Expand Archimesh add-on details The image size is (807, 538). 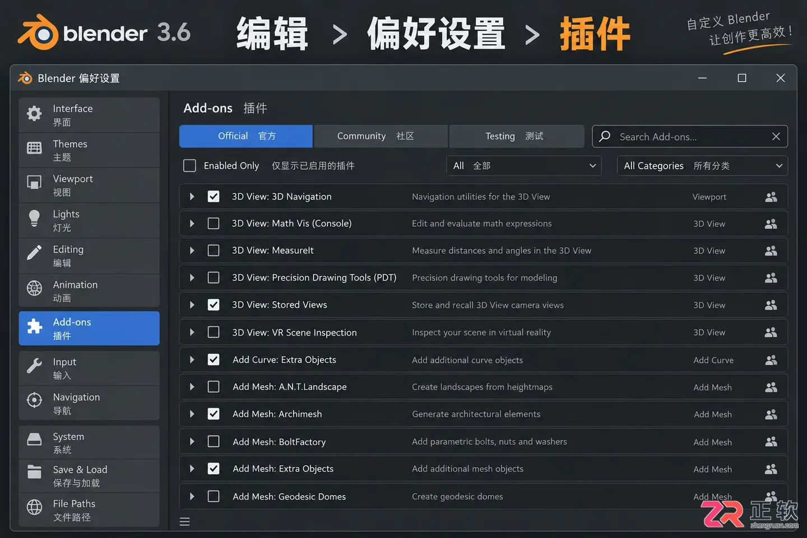click(x=192, y=414)
